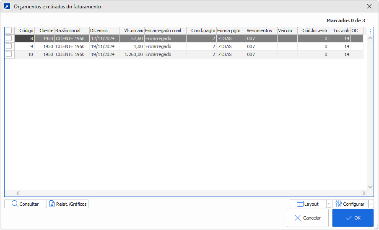Click the 7 DIAS cell in código 9 row
The width and height of the screenshot is (379, 230).
point(231,46)
